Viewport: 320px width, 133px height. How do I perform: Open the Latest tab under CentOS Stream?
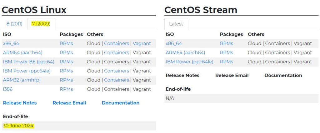pos(176,24)
